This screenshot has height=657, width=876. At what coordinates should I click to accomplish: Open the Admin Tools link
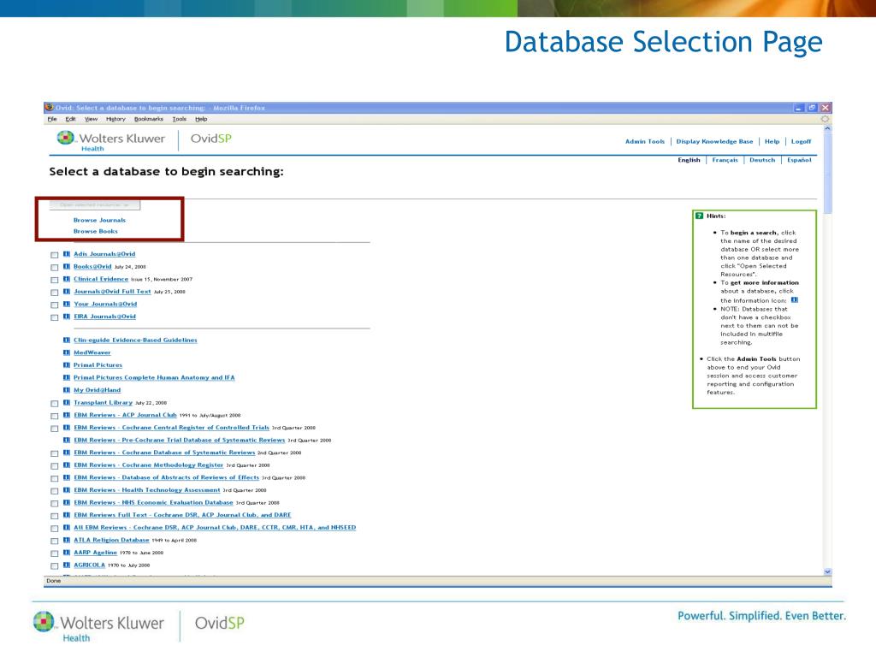click(x=645, y=141)
